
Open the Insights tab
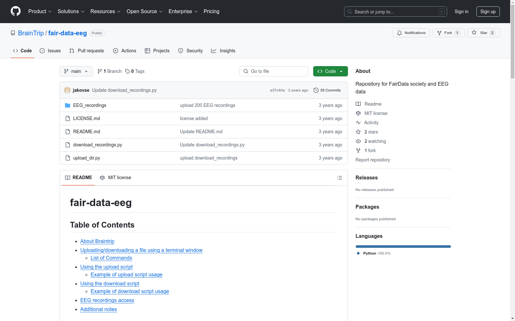tap(223, 51)
